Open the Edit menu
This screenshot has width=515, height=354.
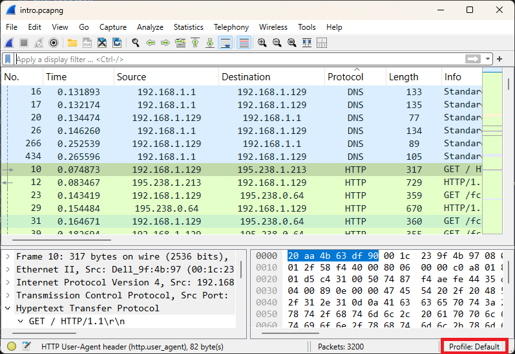(34, 27)
